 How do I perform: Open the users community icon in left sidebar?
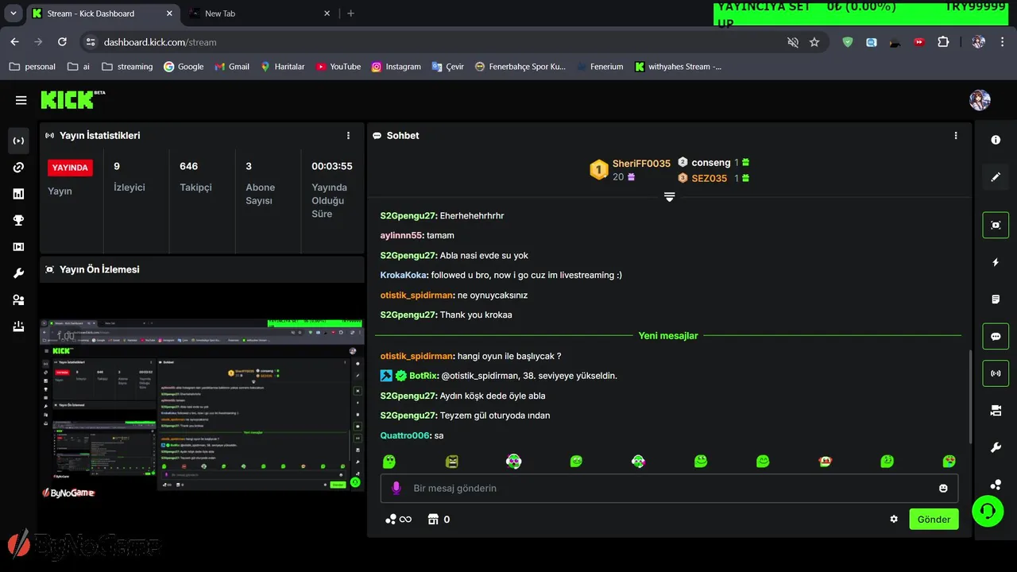coord(18,300)
